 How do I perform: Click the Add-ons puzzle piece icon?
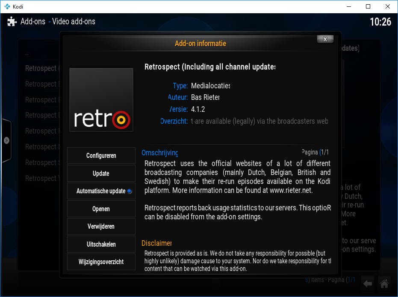[12, 21]
